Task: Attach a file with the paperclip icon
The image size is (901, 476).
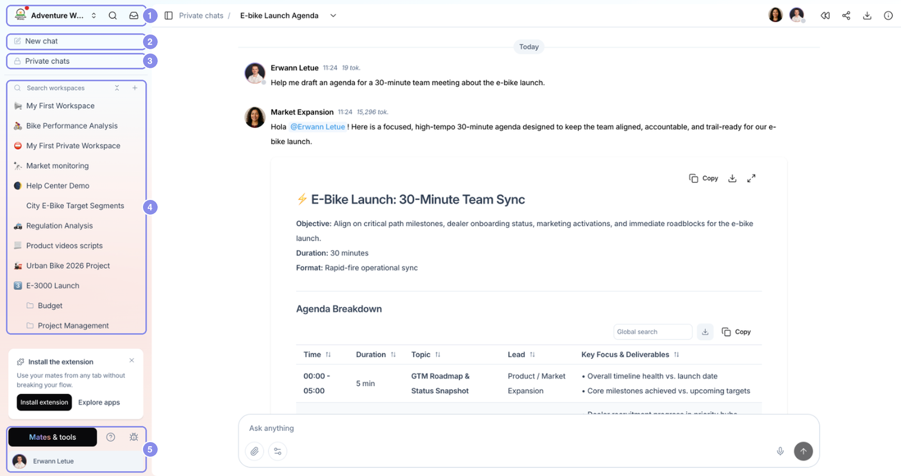Action: [254, 452]
